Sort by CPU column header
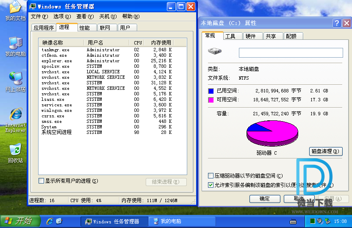Screen dimensions: 352x228 pos(137,43)
